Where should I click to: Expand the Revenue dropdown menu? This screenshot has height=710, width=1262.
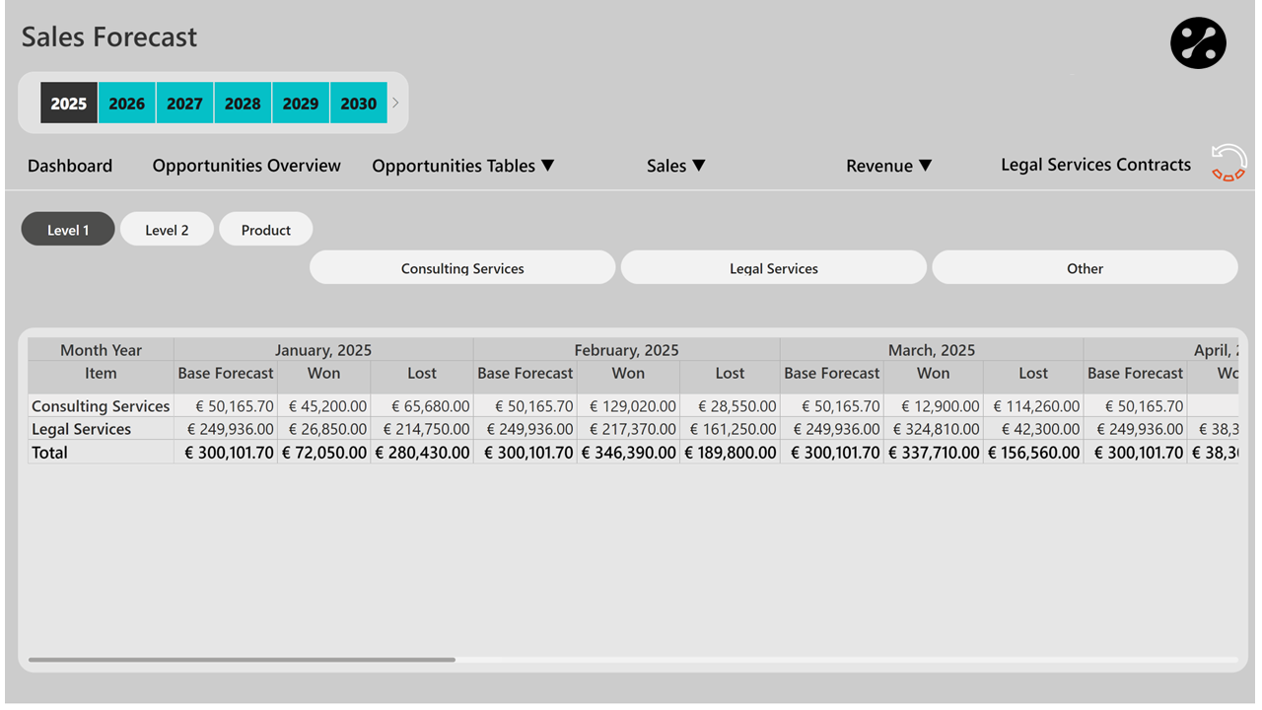[x=888, y=166]
